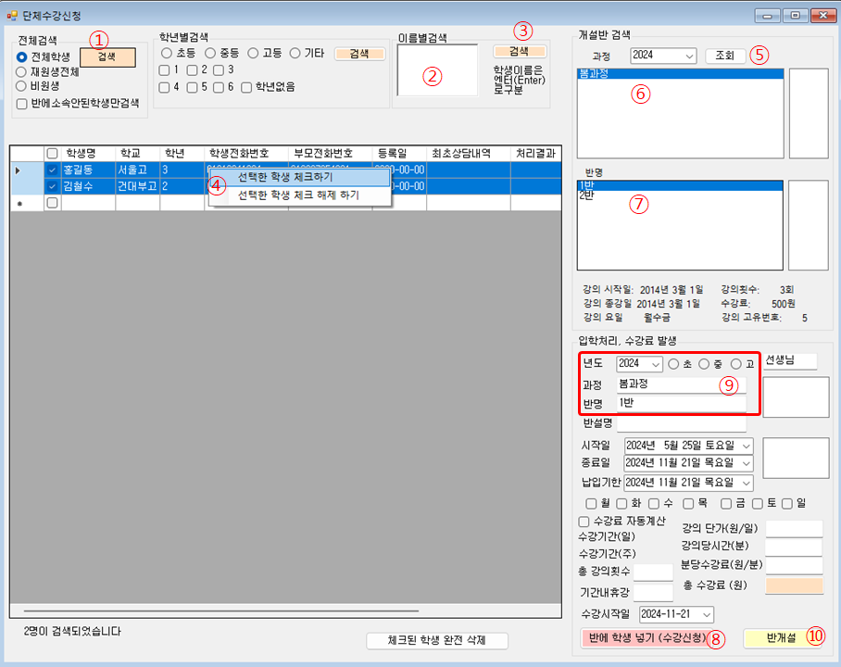Click the 체크된 학생 완전 삭제 button
This screenshot has width=841, height=667.
pos(437,640)
